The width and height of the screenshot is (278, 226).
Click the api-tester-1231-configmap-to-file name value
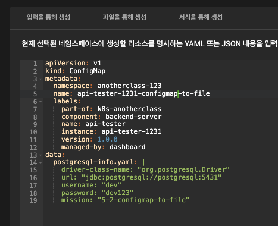[x=143, y=93]
